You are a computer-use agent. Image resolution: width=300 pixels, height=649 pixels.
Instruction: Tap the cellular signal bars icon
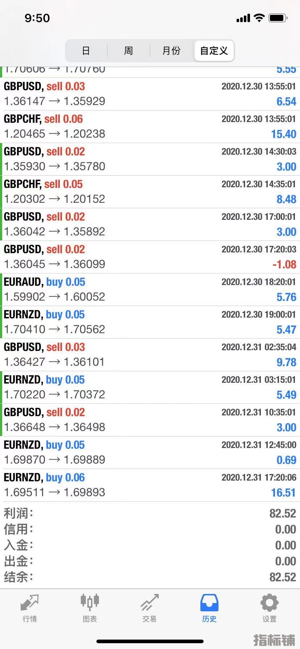(x=243, y=18)
